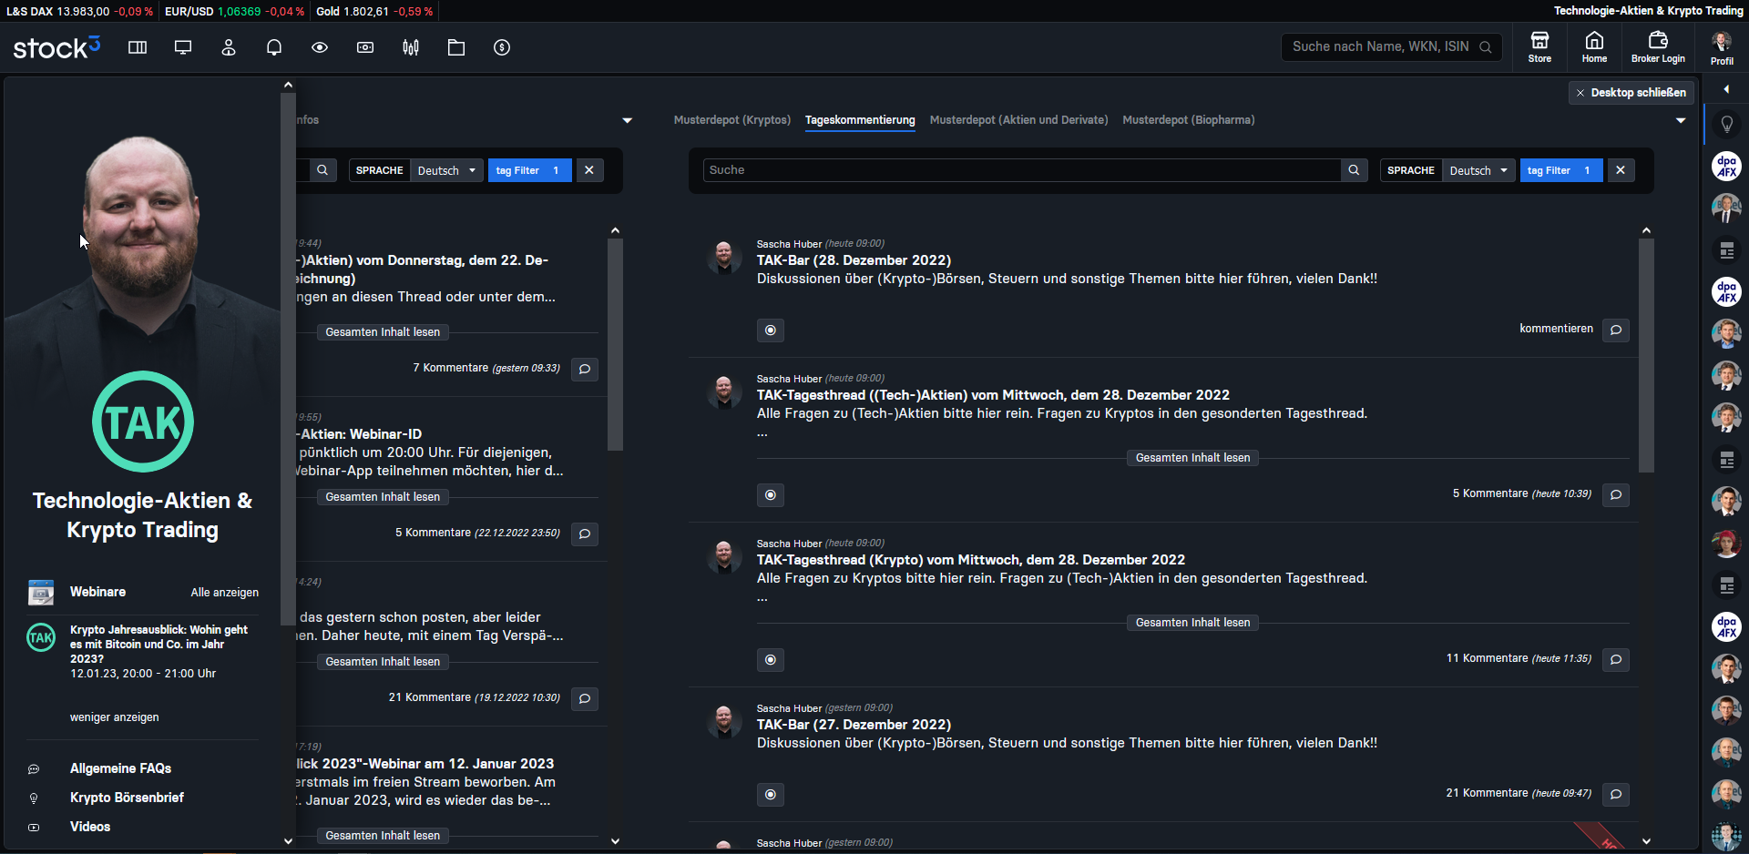
Task: Open the left panel SPRACHE Deutsch dropdown
Action: [x=446, y=170]
